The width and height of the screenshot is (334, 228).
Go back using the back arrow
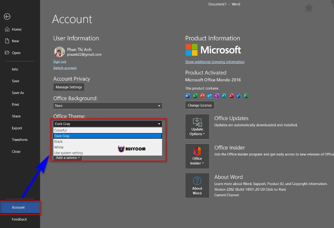7,16
